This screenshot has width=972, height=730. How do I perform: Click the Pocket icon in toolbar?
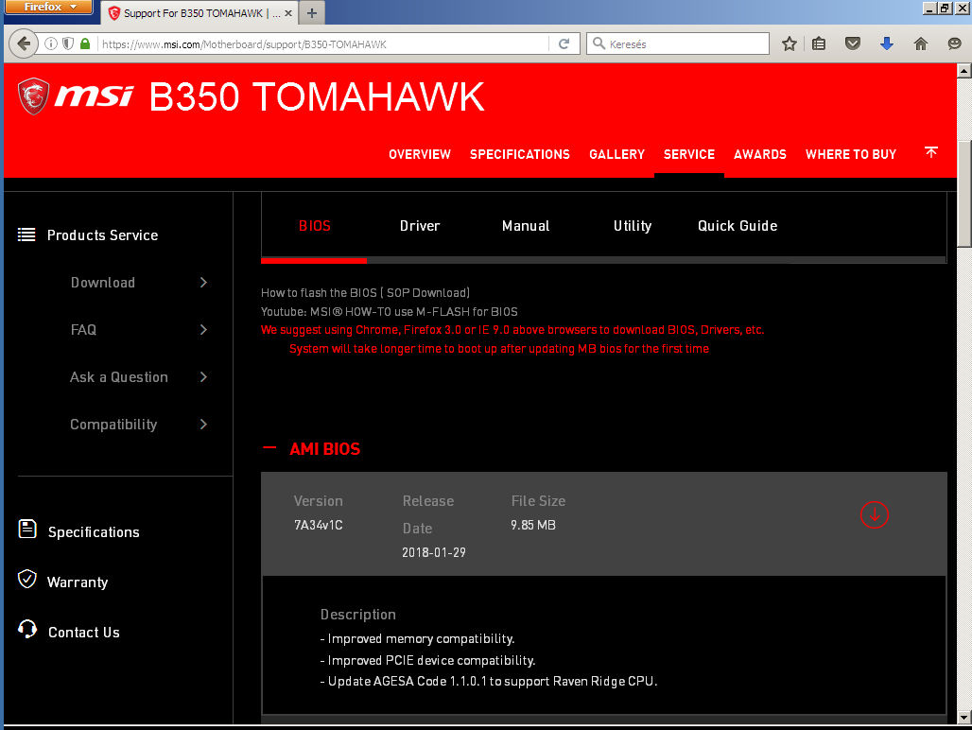pyautogui.click(x=853, y=44)
